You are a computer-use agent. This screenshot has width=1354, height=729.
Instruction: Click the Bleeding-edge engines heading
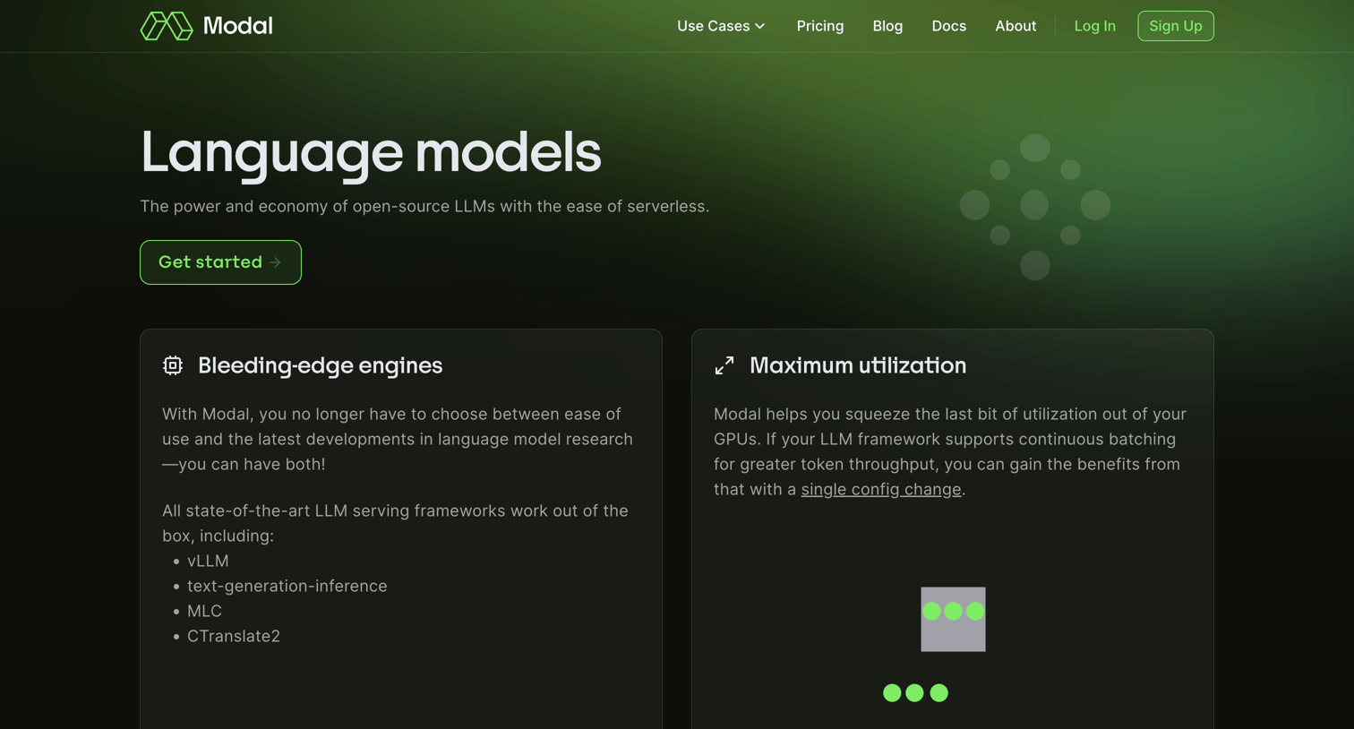[320, 365]
